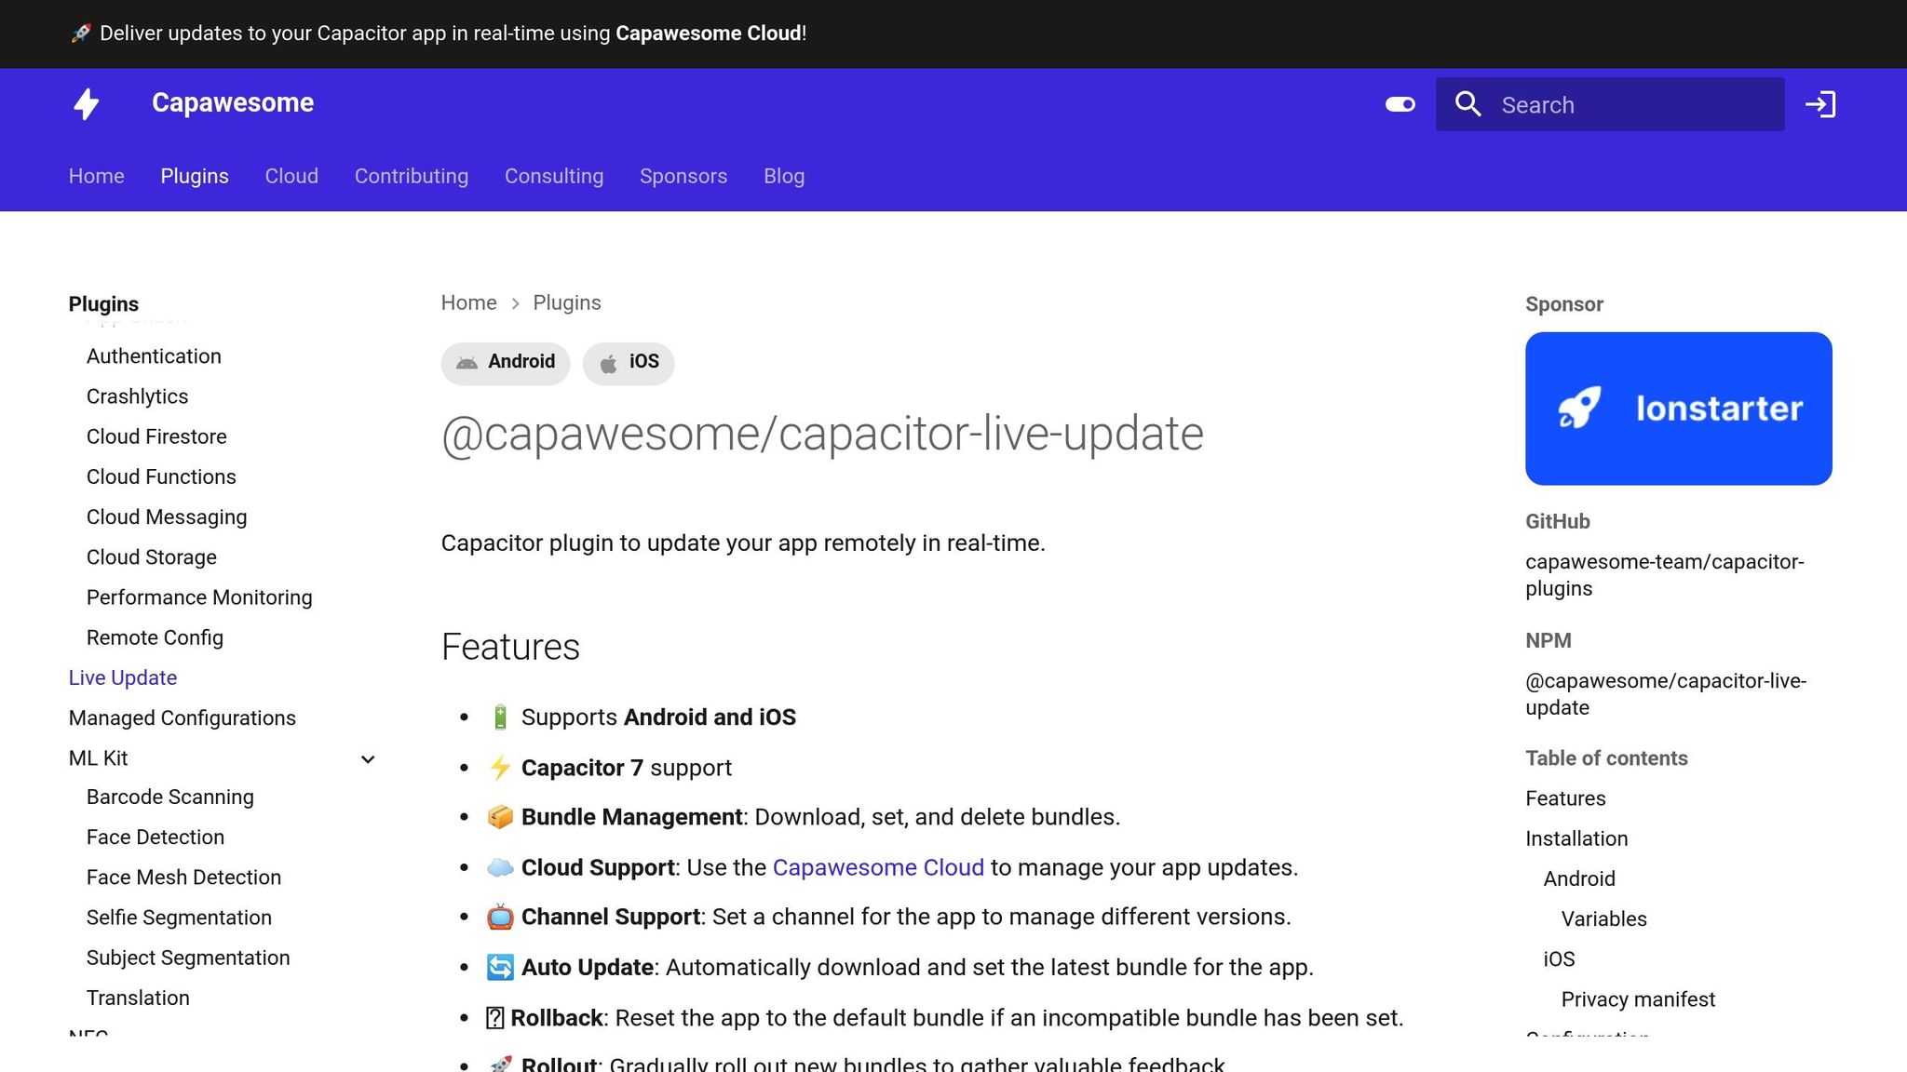Open Face Mesh Detection plugin page
The height and width of the screenshot is (1072, 1907).
pos(183,877)
